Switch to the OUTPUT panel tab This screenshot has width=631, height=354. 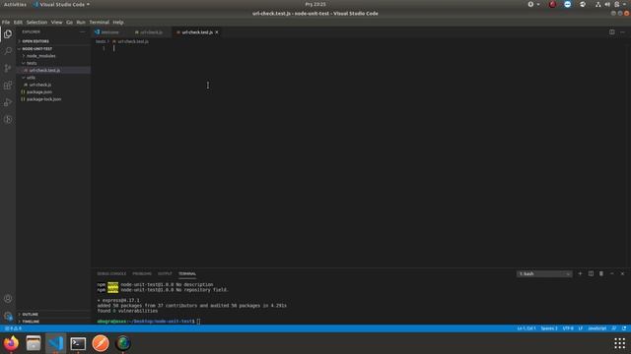point(165,273)
